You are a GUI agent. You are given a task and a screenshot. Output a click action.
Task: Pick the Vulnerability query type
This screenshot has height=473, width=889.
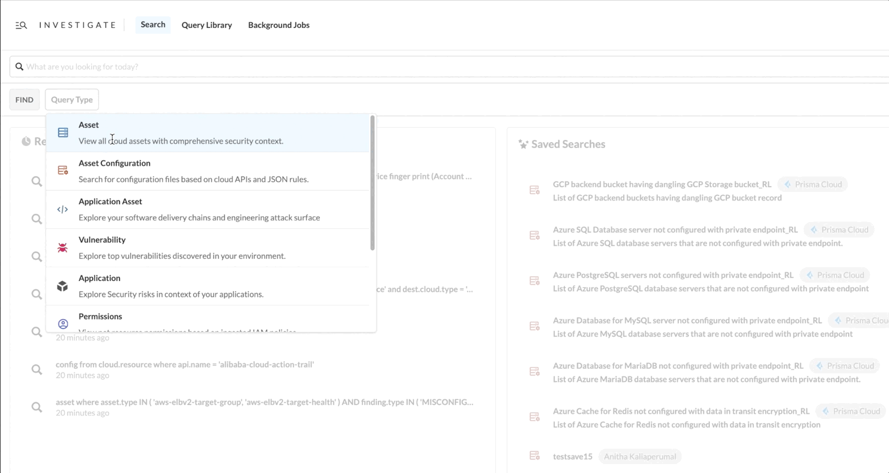pos(208,247)
